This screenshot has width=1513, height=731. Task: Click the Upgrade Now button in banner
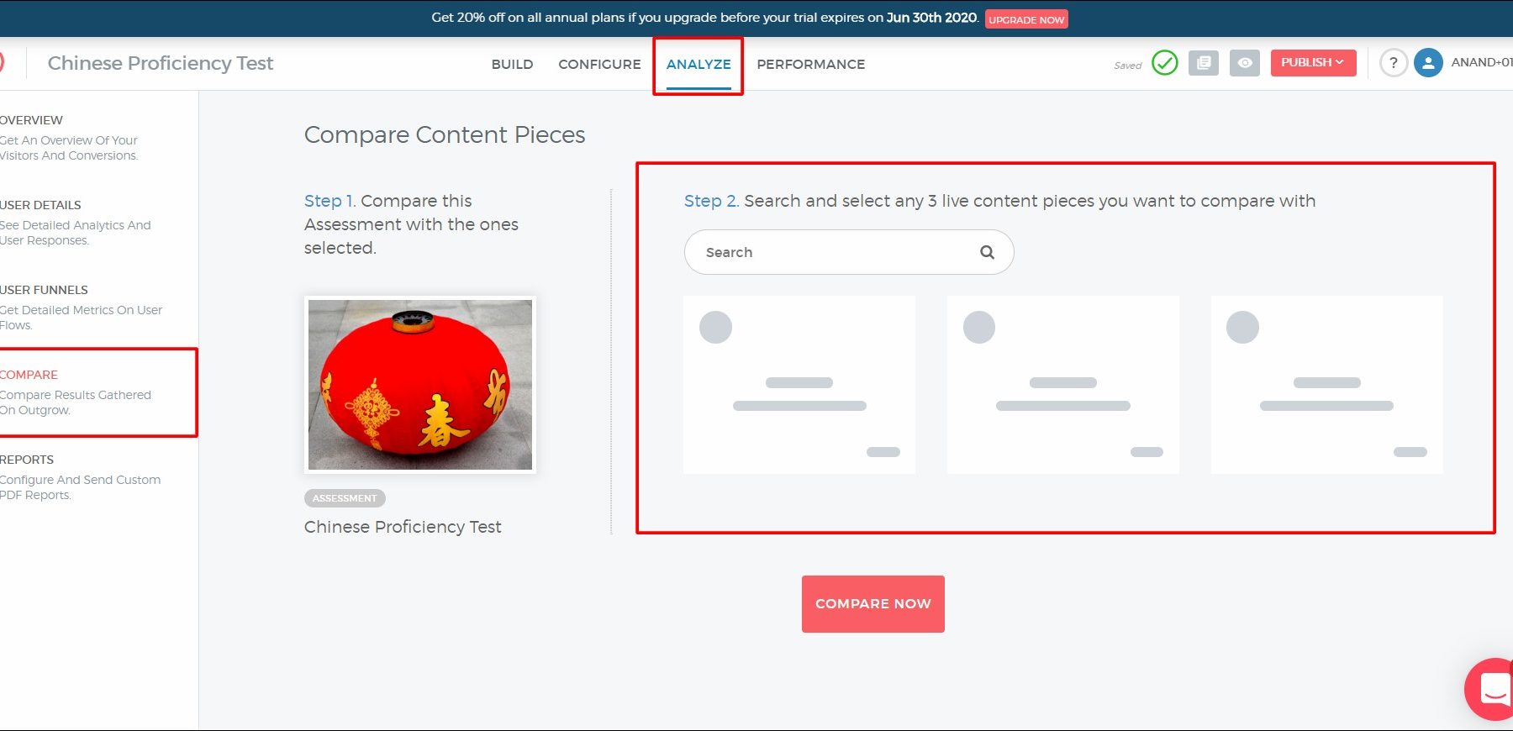1025,19
